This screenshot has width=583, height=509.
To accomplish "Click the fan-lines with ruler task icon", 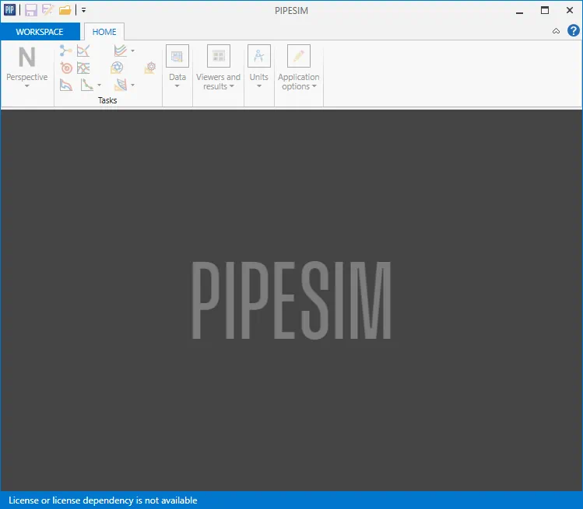I will coord(121,85).
